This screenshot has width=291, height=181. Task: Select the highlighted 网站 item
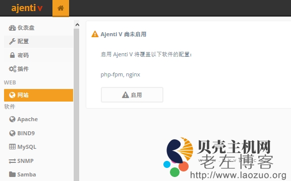[38, 95]
